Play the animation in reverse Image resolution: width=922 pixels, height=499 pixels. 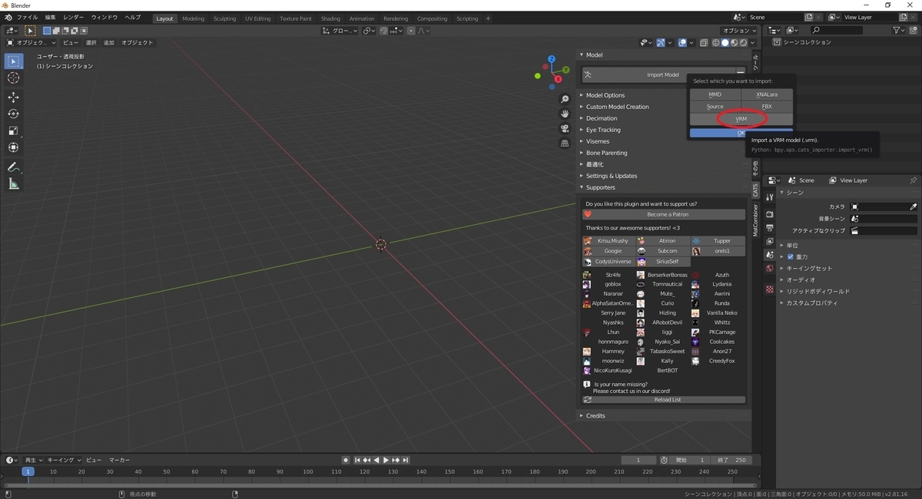[376, 460]
